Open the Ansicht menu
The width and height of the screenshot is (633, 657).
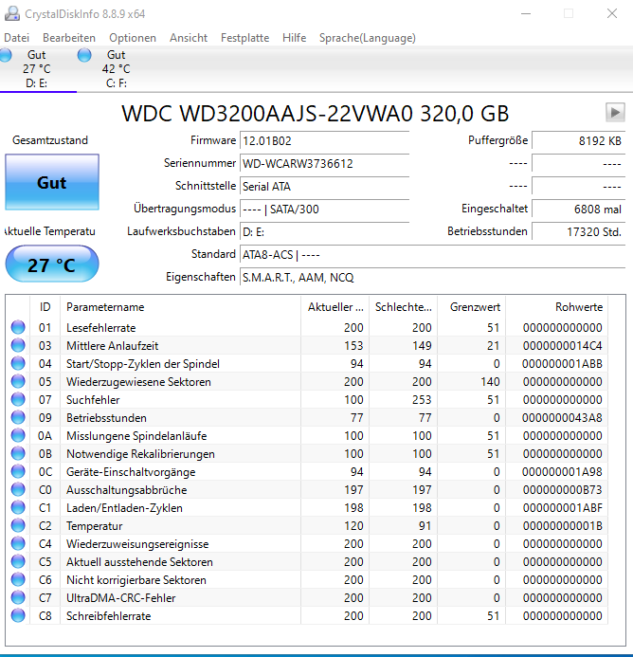[189, 38]
